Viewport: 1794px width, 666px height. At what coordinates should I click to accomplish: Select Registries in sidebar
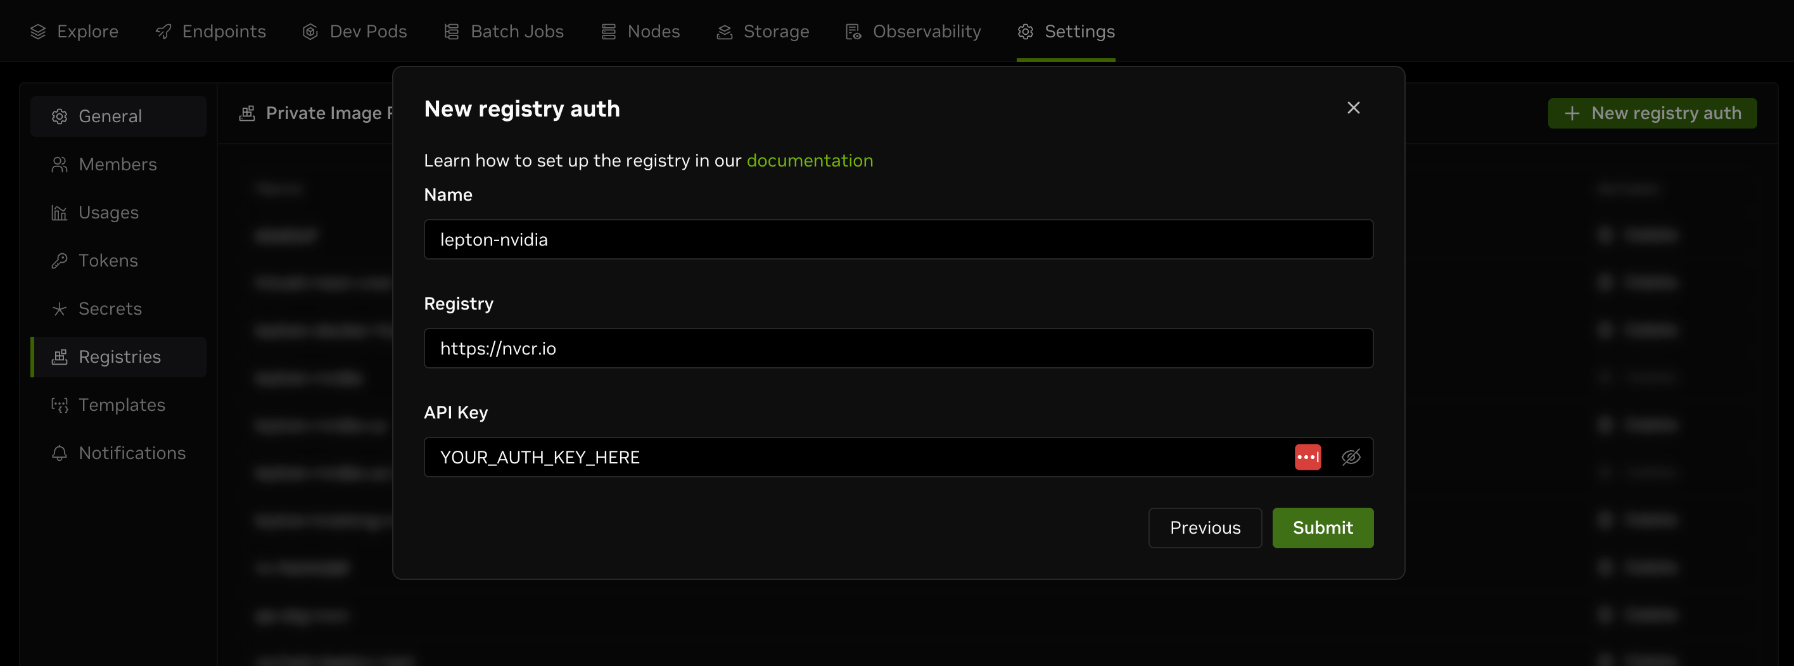point(118,357)
